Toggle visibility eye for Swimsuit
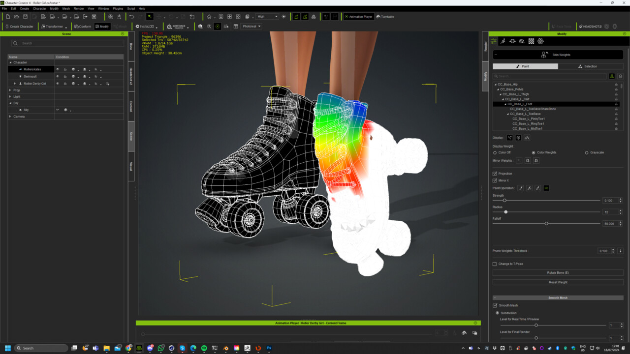Screen dimensions: 630x354 coord(58,76)
